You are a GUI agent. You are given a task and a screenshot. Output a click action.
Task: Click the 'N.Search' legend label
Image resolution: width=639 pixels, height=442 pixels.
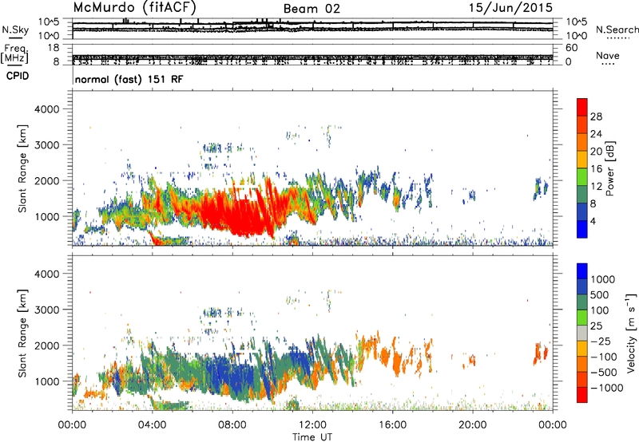click(617, 30)
